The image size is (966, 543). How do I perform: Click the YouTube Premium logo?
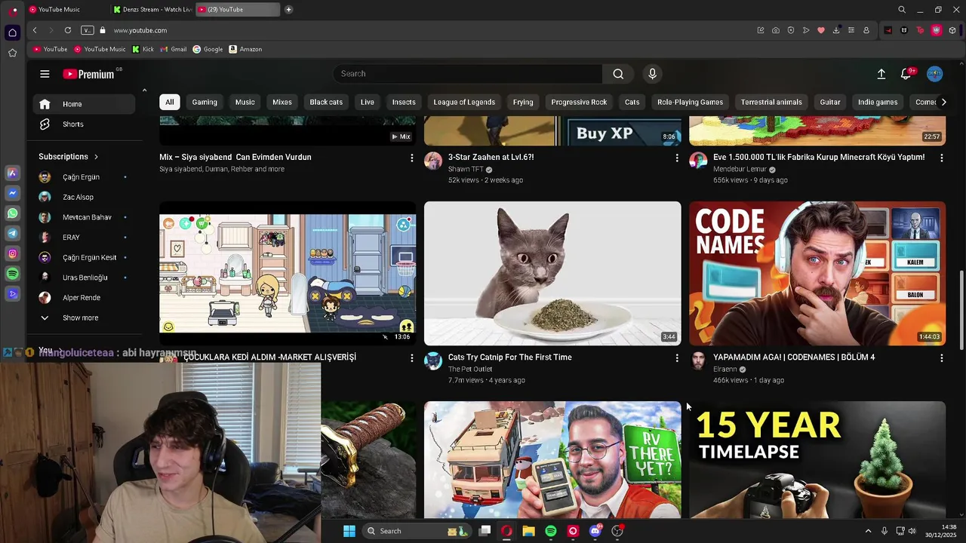click(88, 74)
